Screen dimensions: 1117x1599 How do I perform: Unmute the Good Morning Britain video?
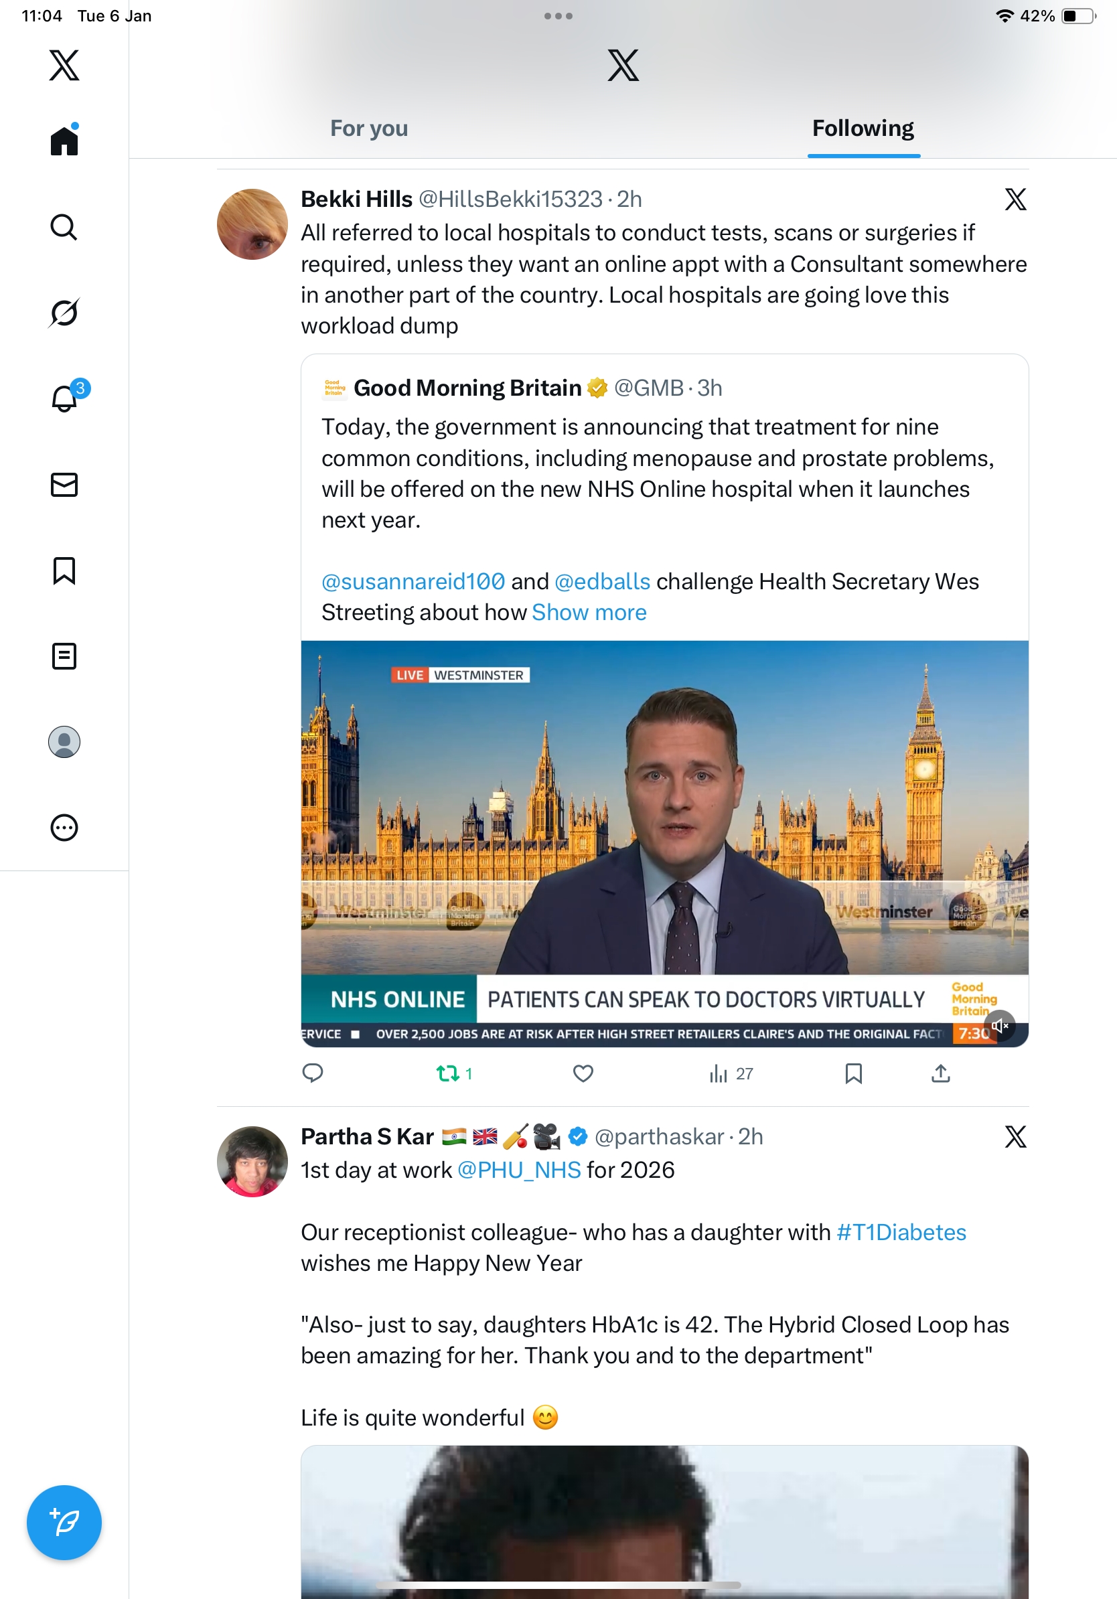[x=1000, y=1025]
